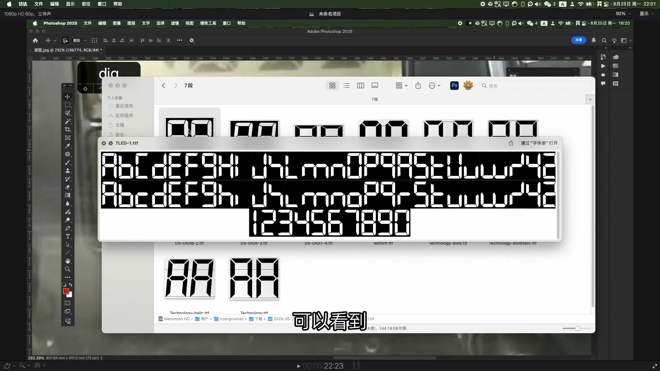Select the Crop tool in toolbox

(67, 130)
